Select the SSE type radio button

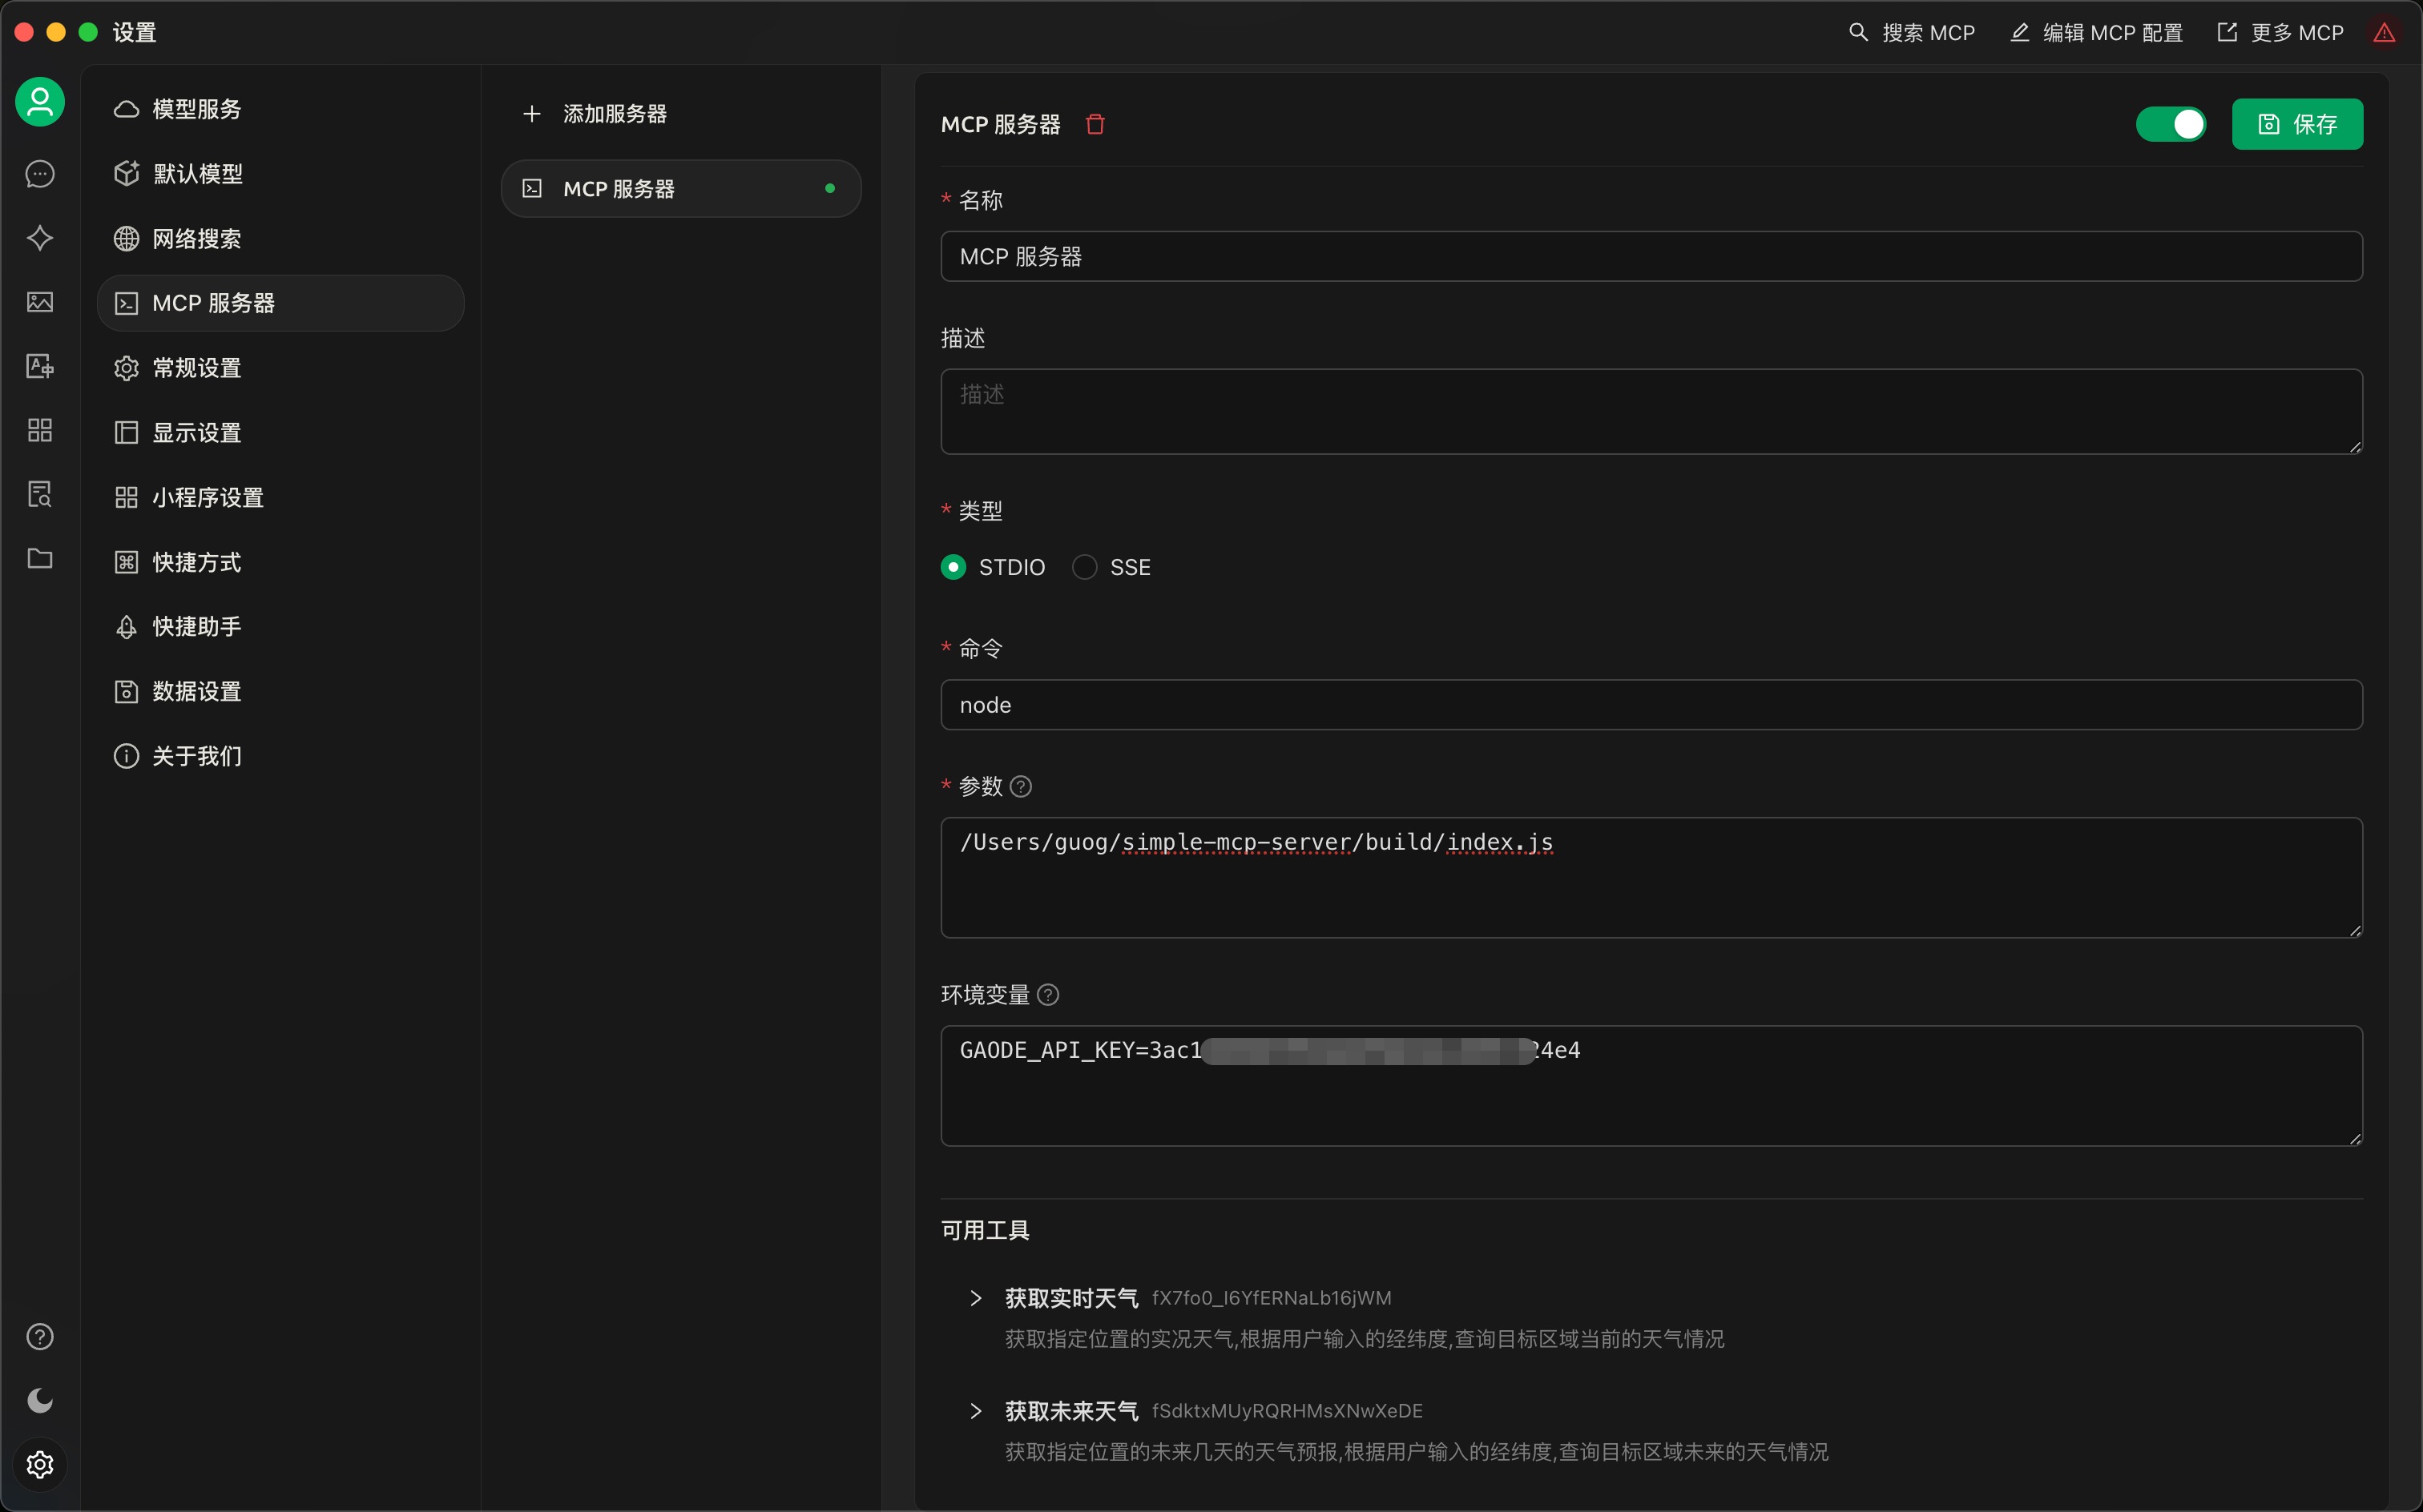coord(1084,566)
